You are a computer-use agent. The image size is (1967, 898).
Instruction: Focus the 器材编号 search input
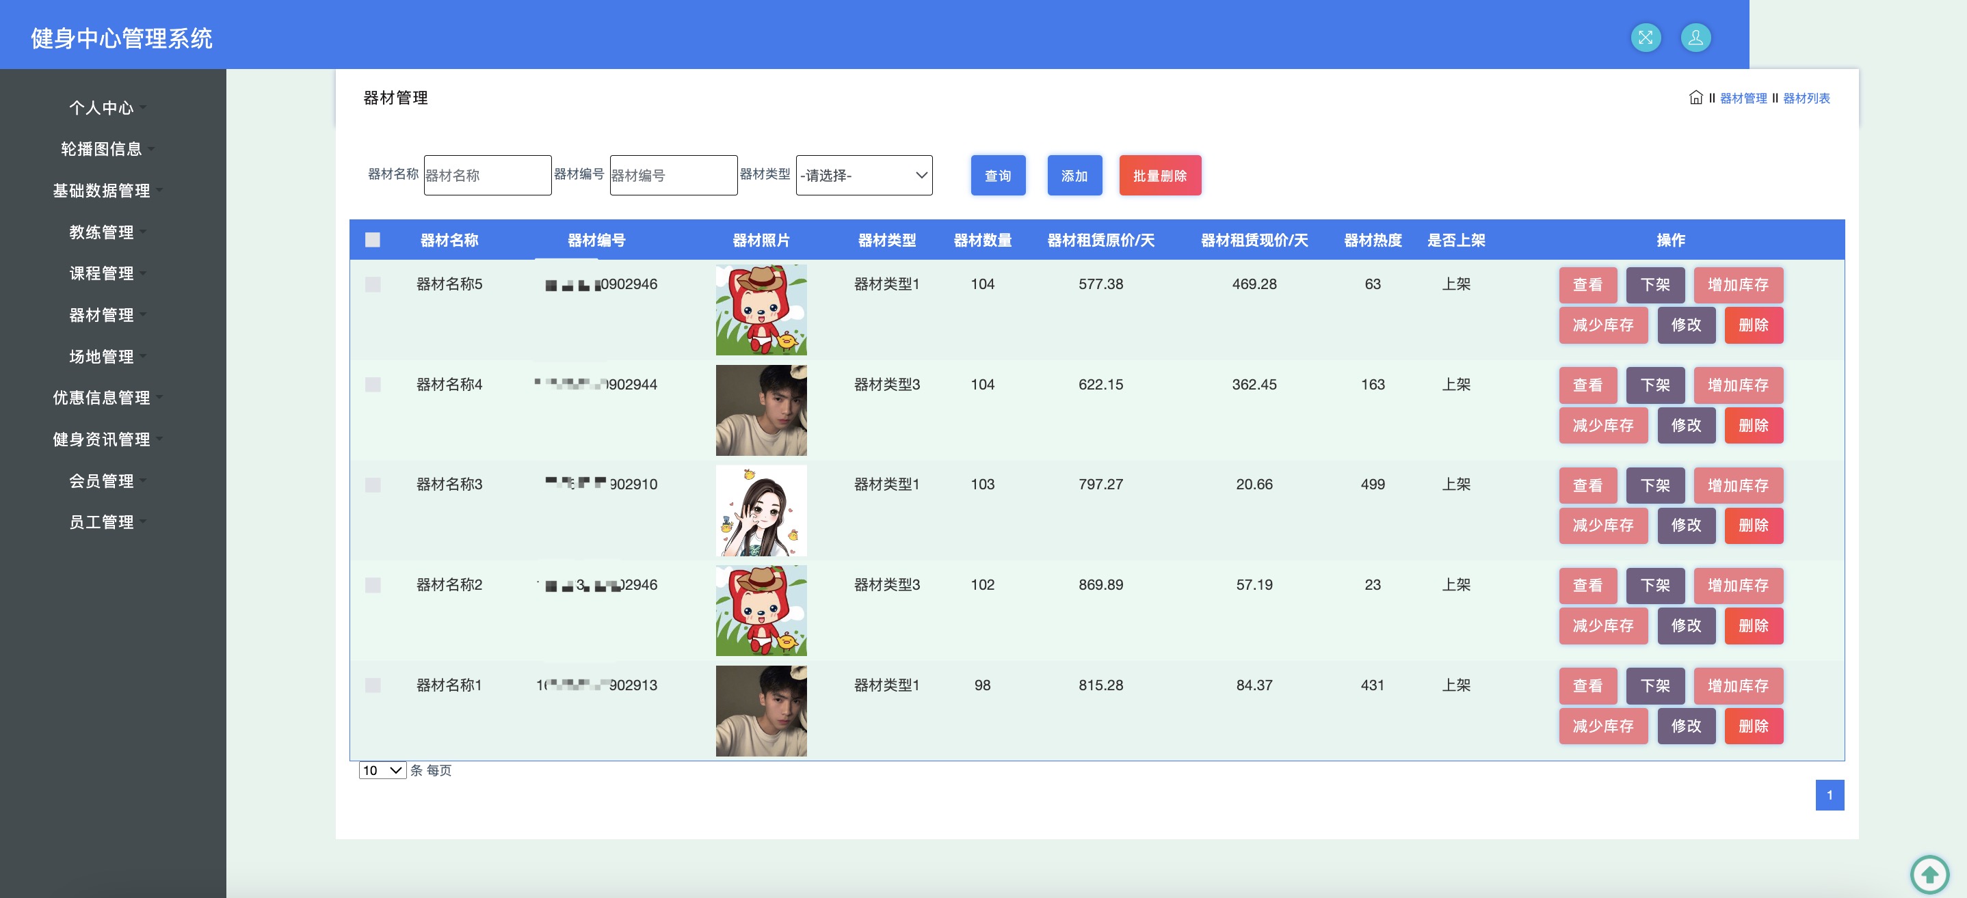click(674, 176)
